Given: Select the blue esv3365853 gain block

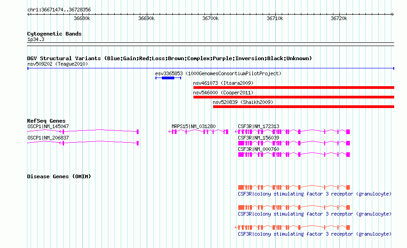Looking at the screenshot, I should (x=168, y=78).
